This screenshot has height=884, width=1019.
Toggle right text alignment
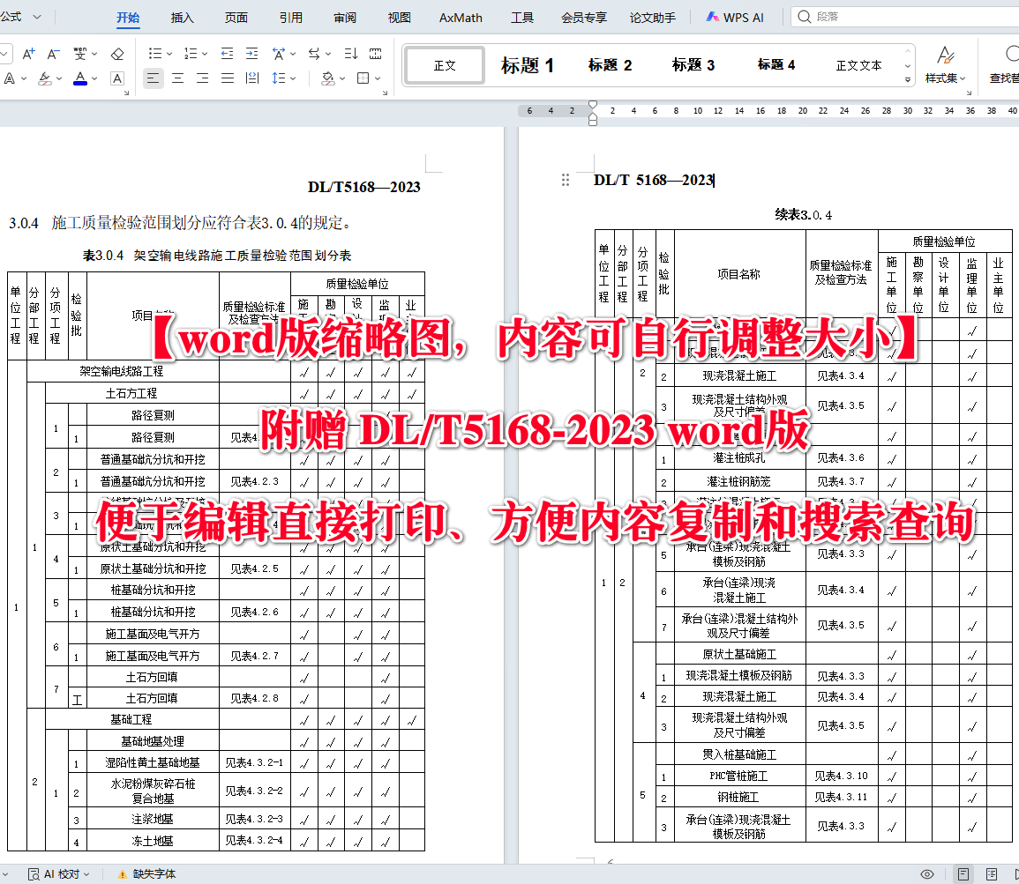(202, 78)
